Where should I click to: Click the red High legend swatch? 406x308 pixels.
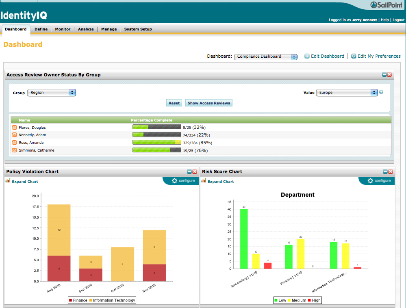(309, 300)
